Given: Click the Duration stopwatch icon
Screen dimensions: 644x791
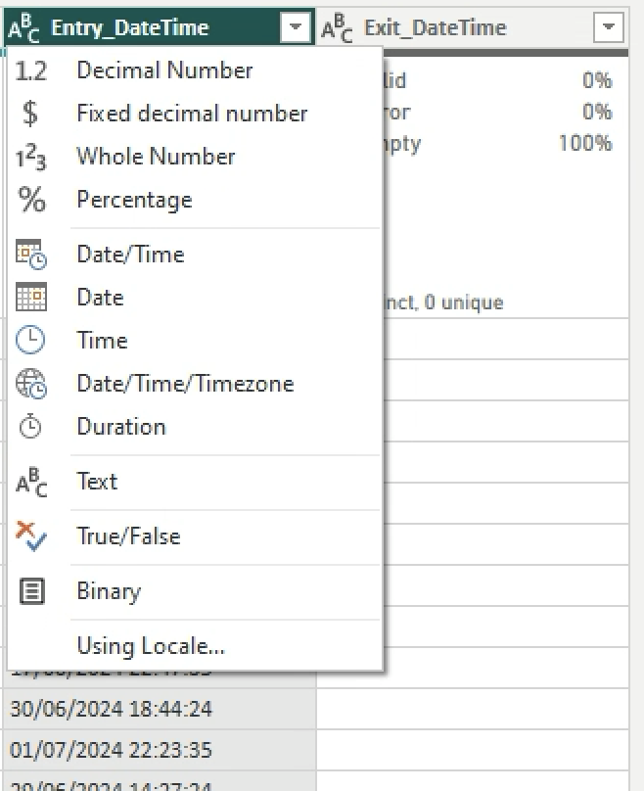Looking at the screenshot, I should point(31,427).
